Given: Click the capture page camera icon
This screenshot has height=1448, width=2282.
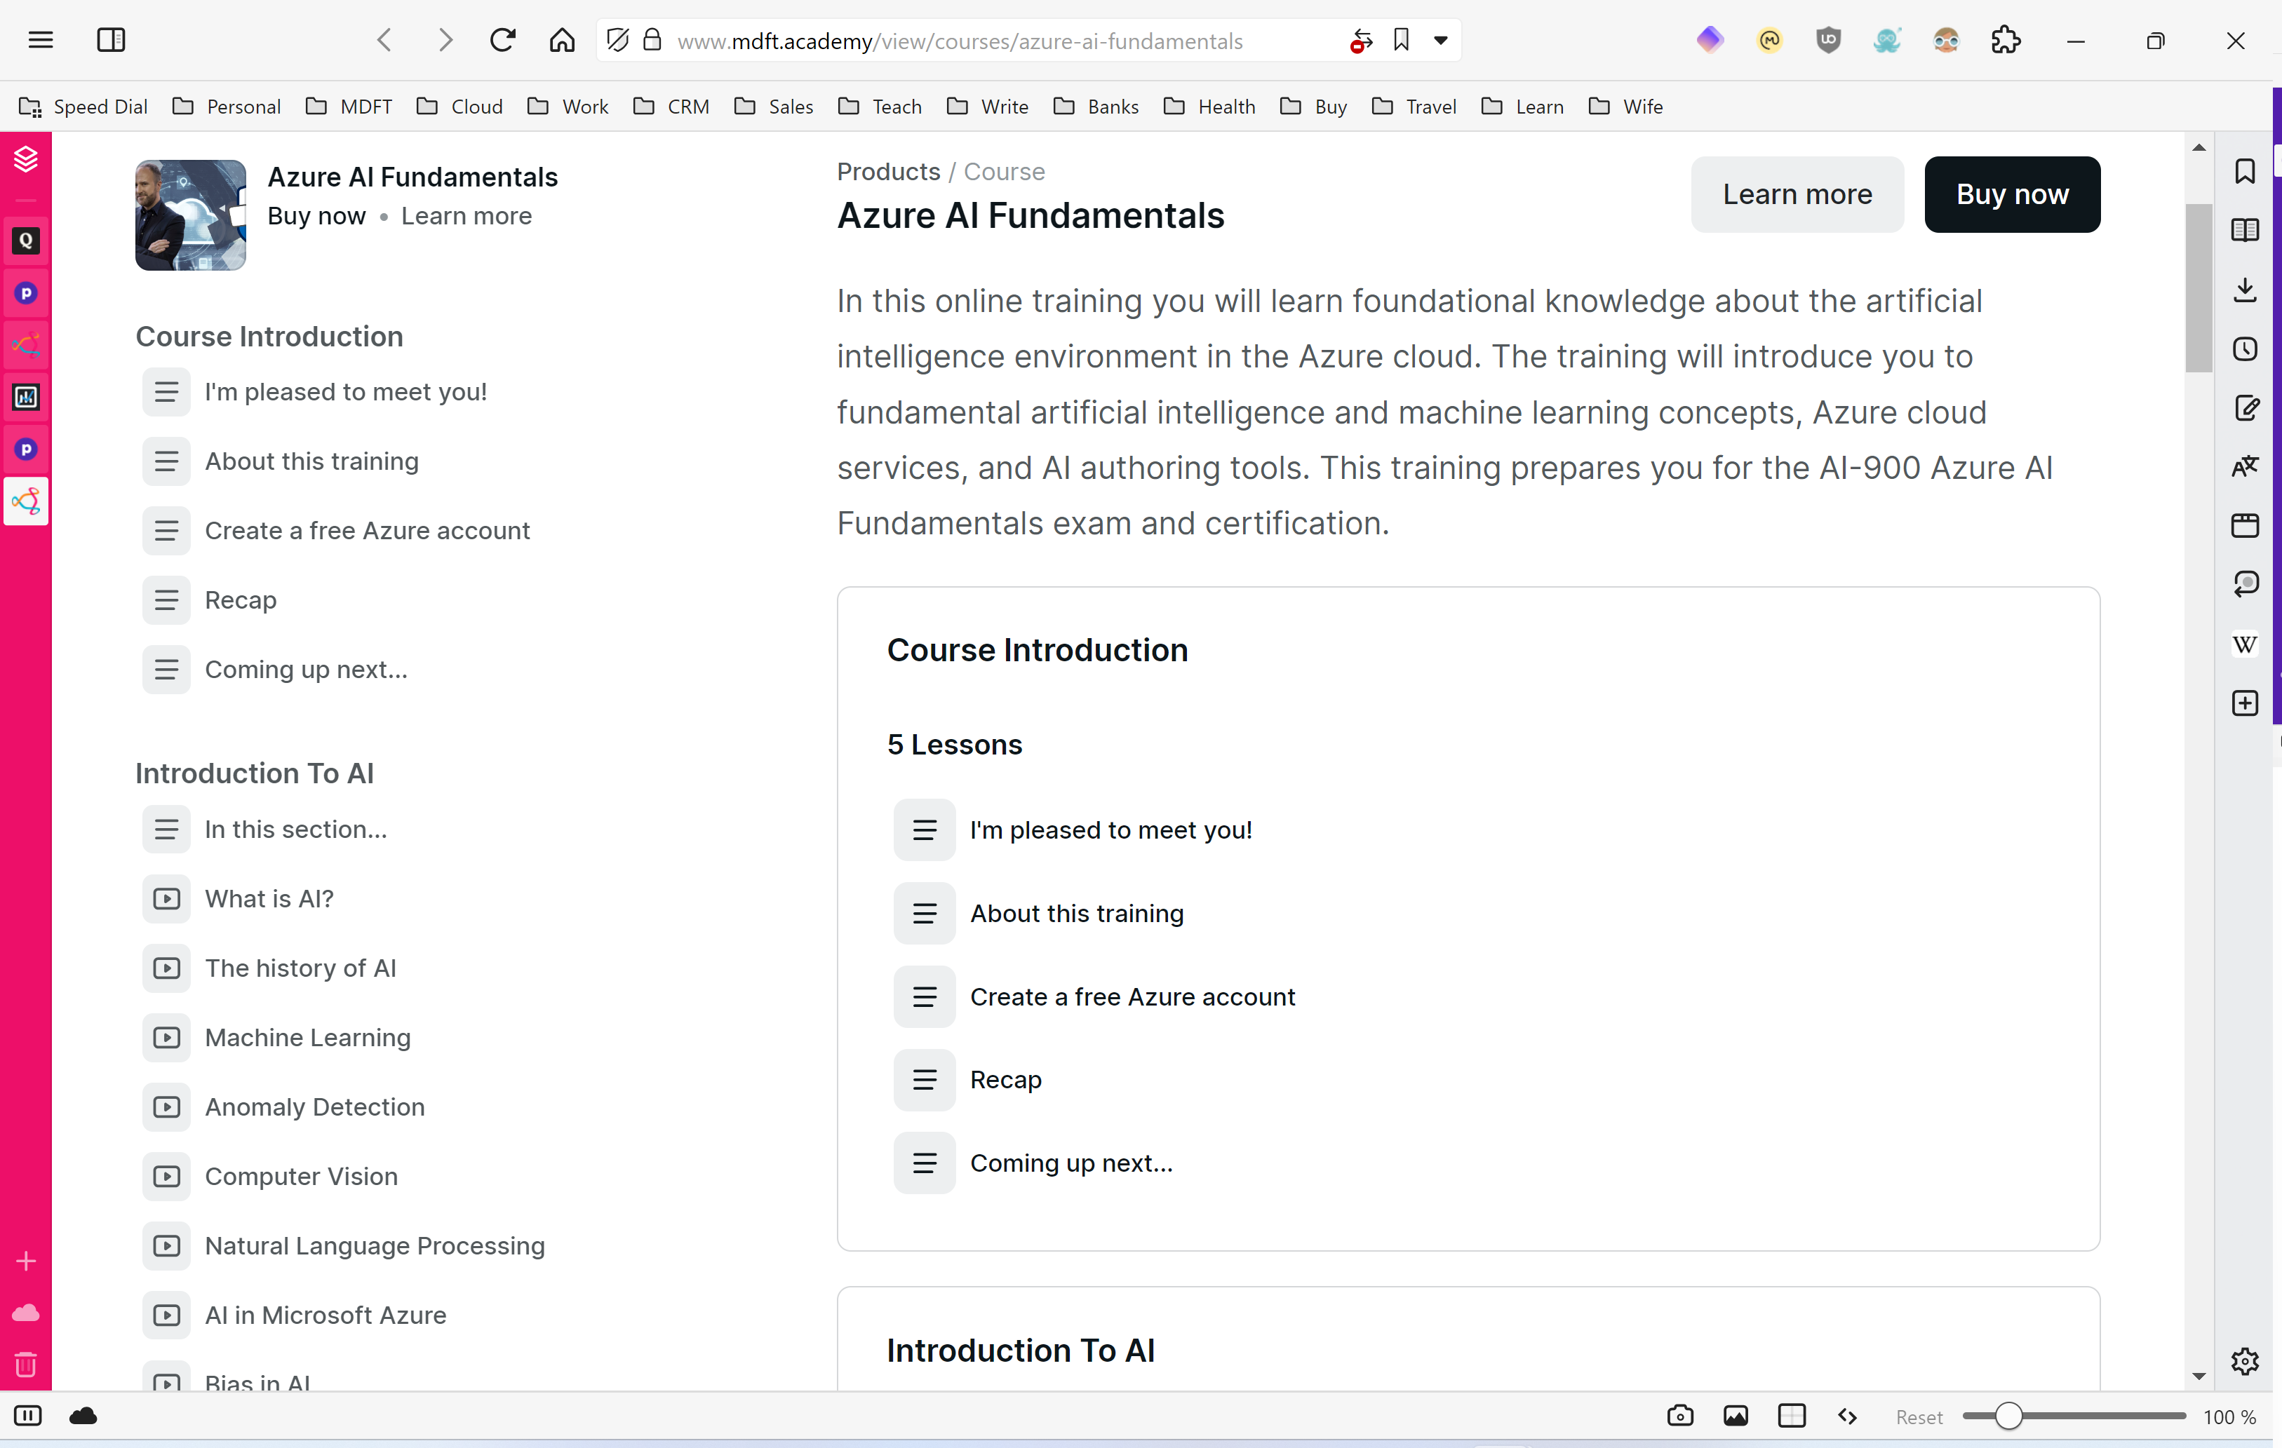Looking at the screenshot, I should (x=1679, y=1416).
